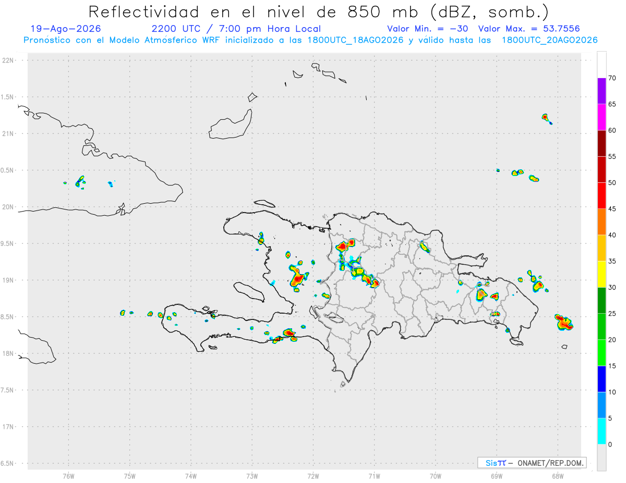Viewport: 626px width, 483px height.
Task: Click the latitude label '18N'
Action: click(x=8, y=353)
